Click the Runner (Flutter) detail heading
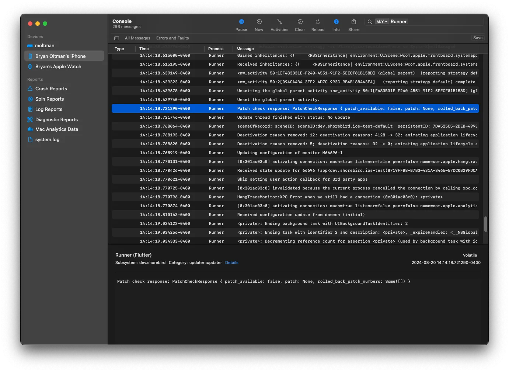509x372 pixels. [x=133, y=255]
